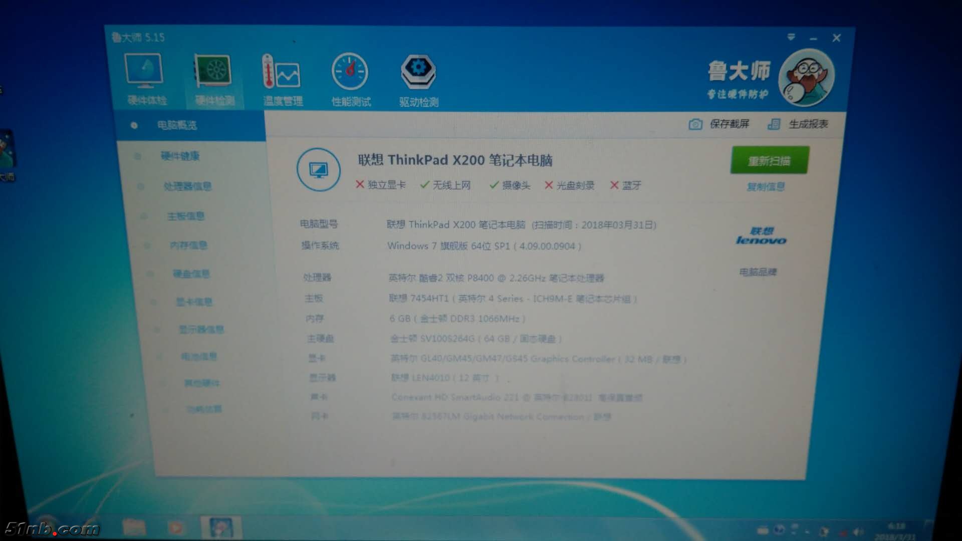The height and width of the screenshot is (541, 962).
Task: Click the 保存截屏 camera icon
Action: [x=695, y=124]
